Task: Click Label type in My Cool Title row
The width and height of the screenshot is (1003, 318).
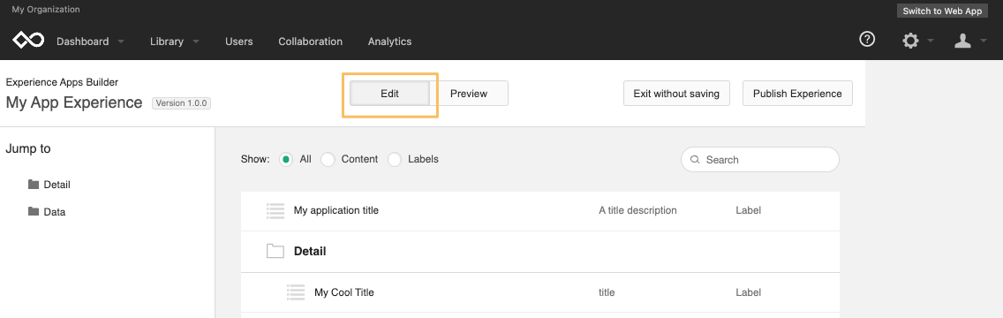Action: click(749, 292)
